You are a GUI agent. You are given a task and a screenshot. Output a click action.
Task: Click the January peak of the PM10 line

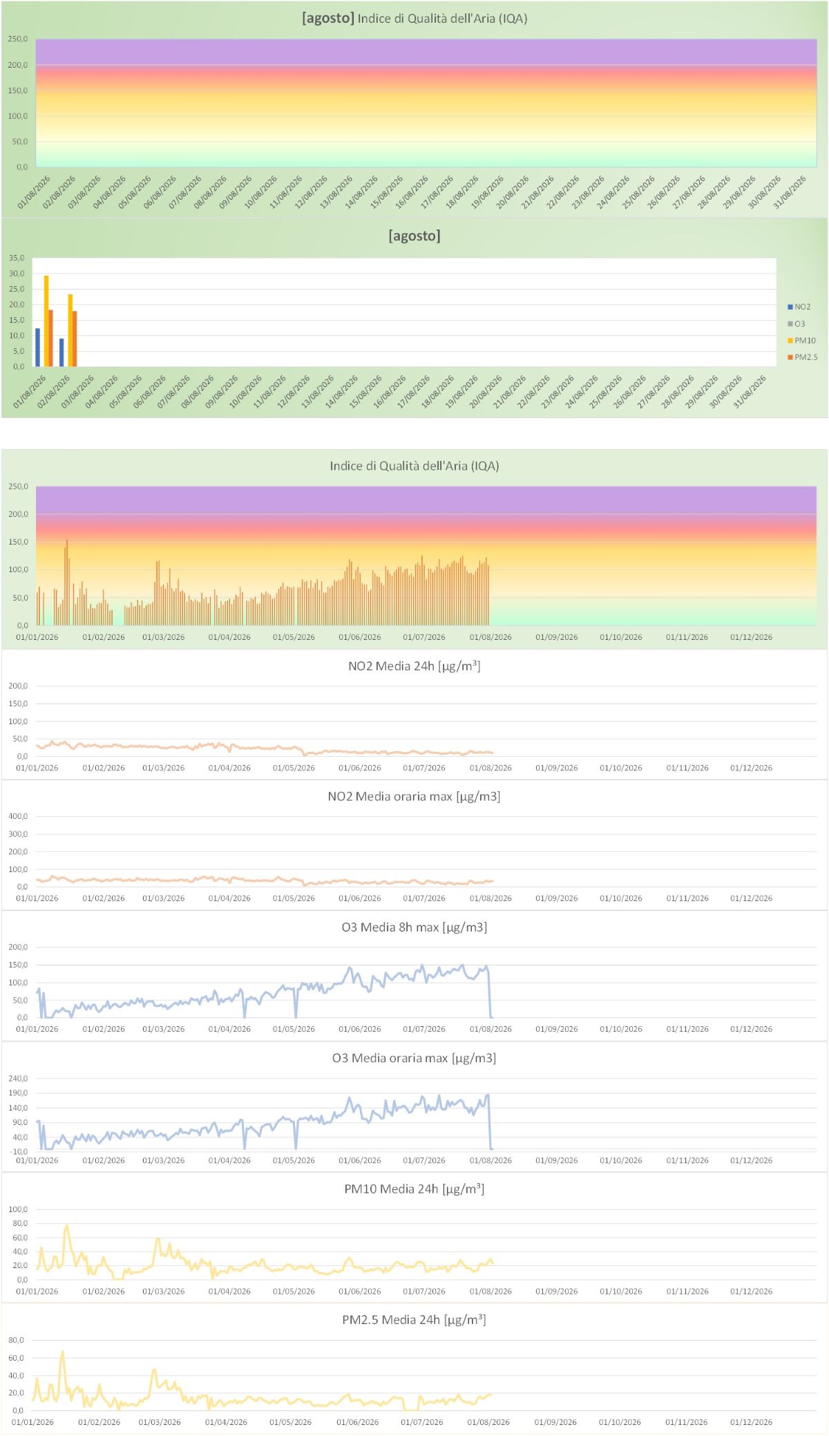point(67,1227)
